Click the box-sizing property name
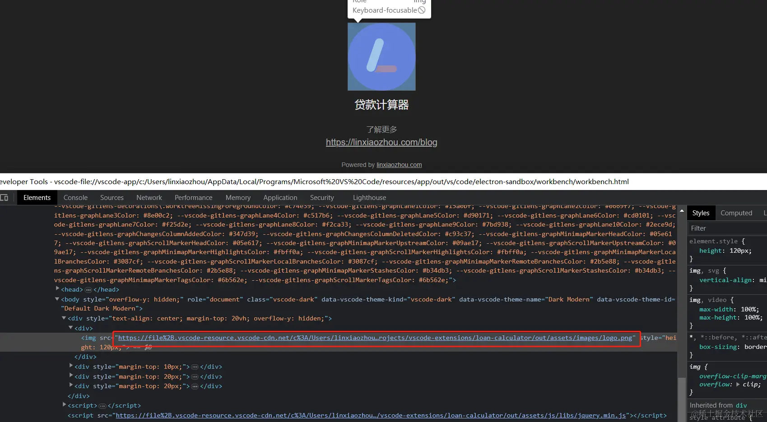This screenshot has height=422, width=767. pos(719,347)
